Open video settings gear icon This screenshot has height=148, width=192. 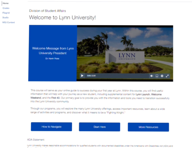162,76
